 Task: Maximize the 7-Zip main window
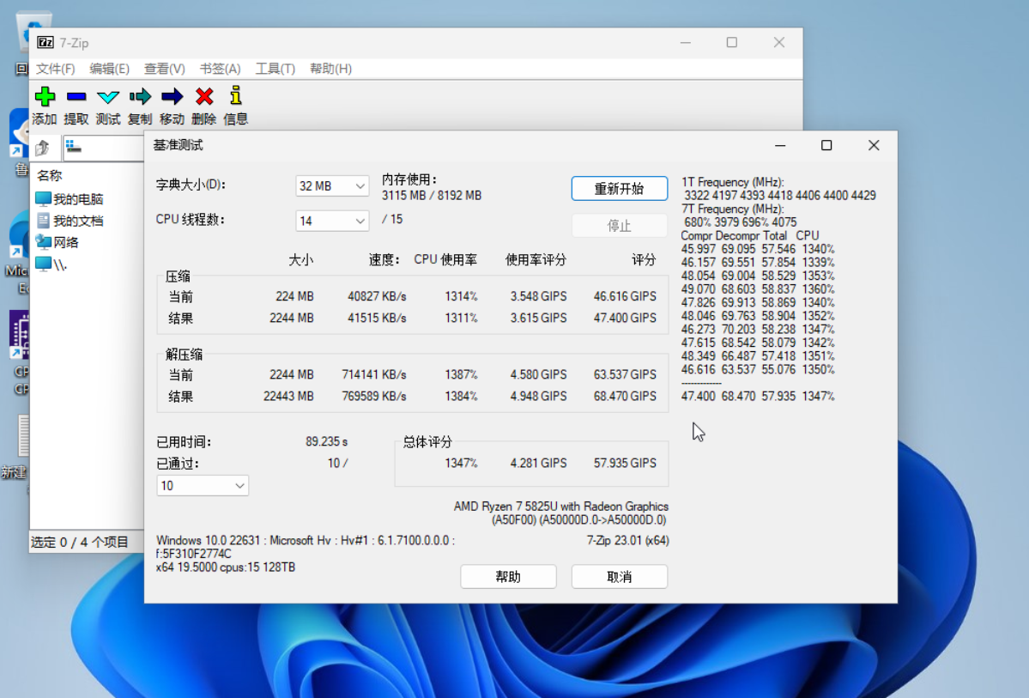(x=732, y=43)
